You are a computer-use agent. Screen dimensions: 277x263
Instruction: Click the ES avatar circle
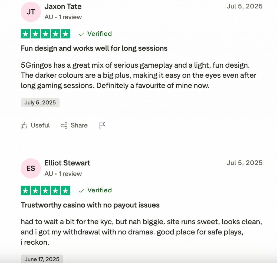(x=31, y=168)
